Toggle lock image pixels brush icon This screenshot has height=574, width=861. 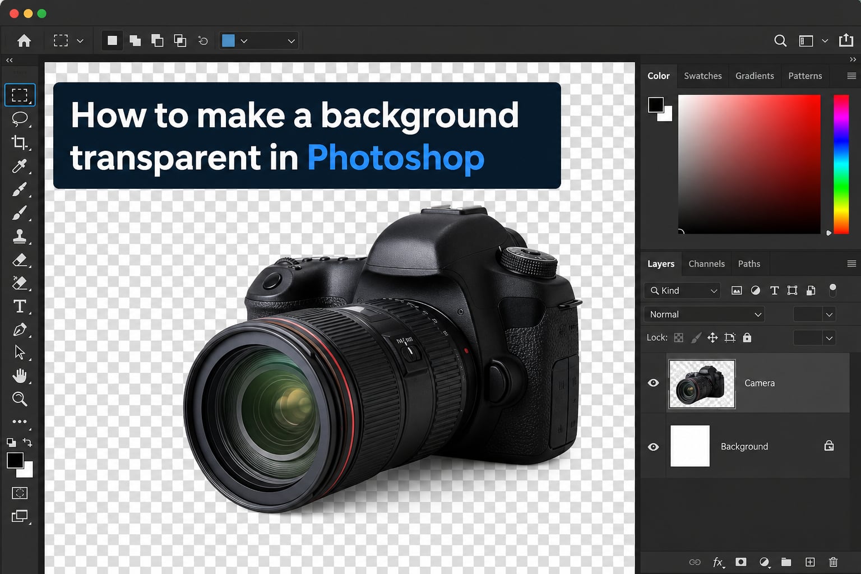(x=696, y=337)
